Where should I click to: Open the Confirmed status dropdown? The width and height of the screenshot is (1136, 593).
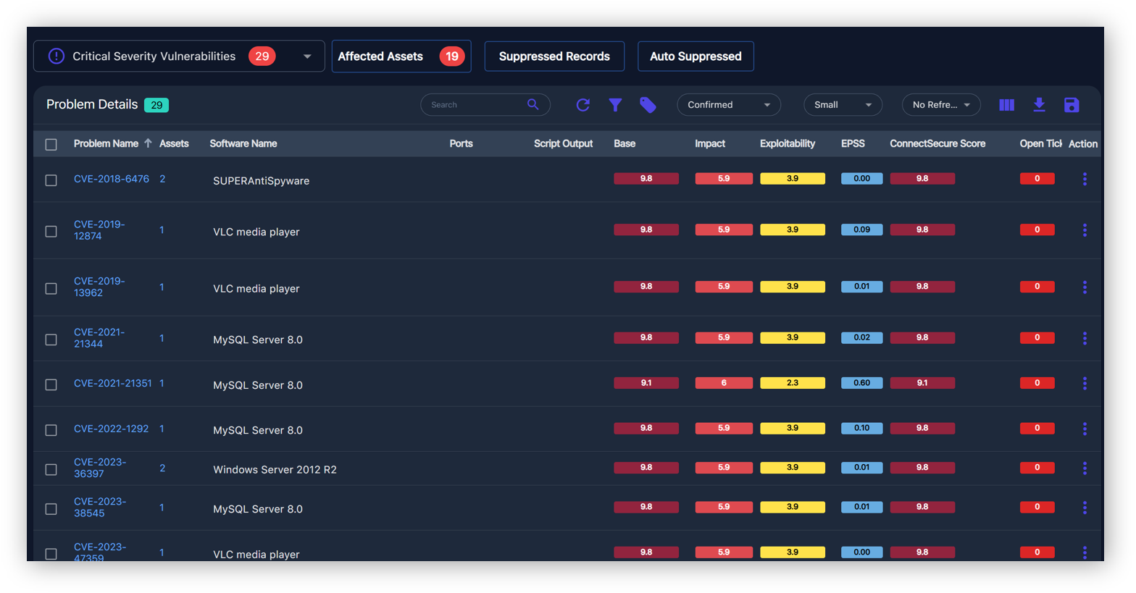pos(729,105)
